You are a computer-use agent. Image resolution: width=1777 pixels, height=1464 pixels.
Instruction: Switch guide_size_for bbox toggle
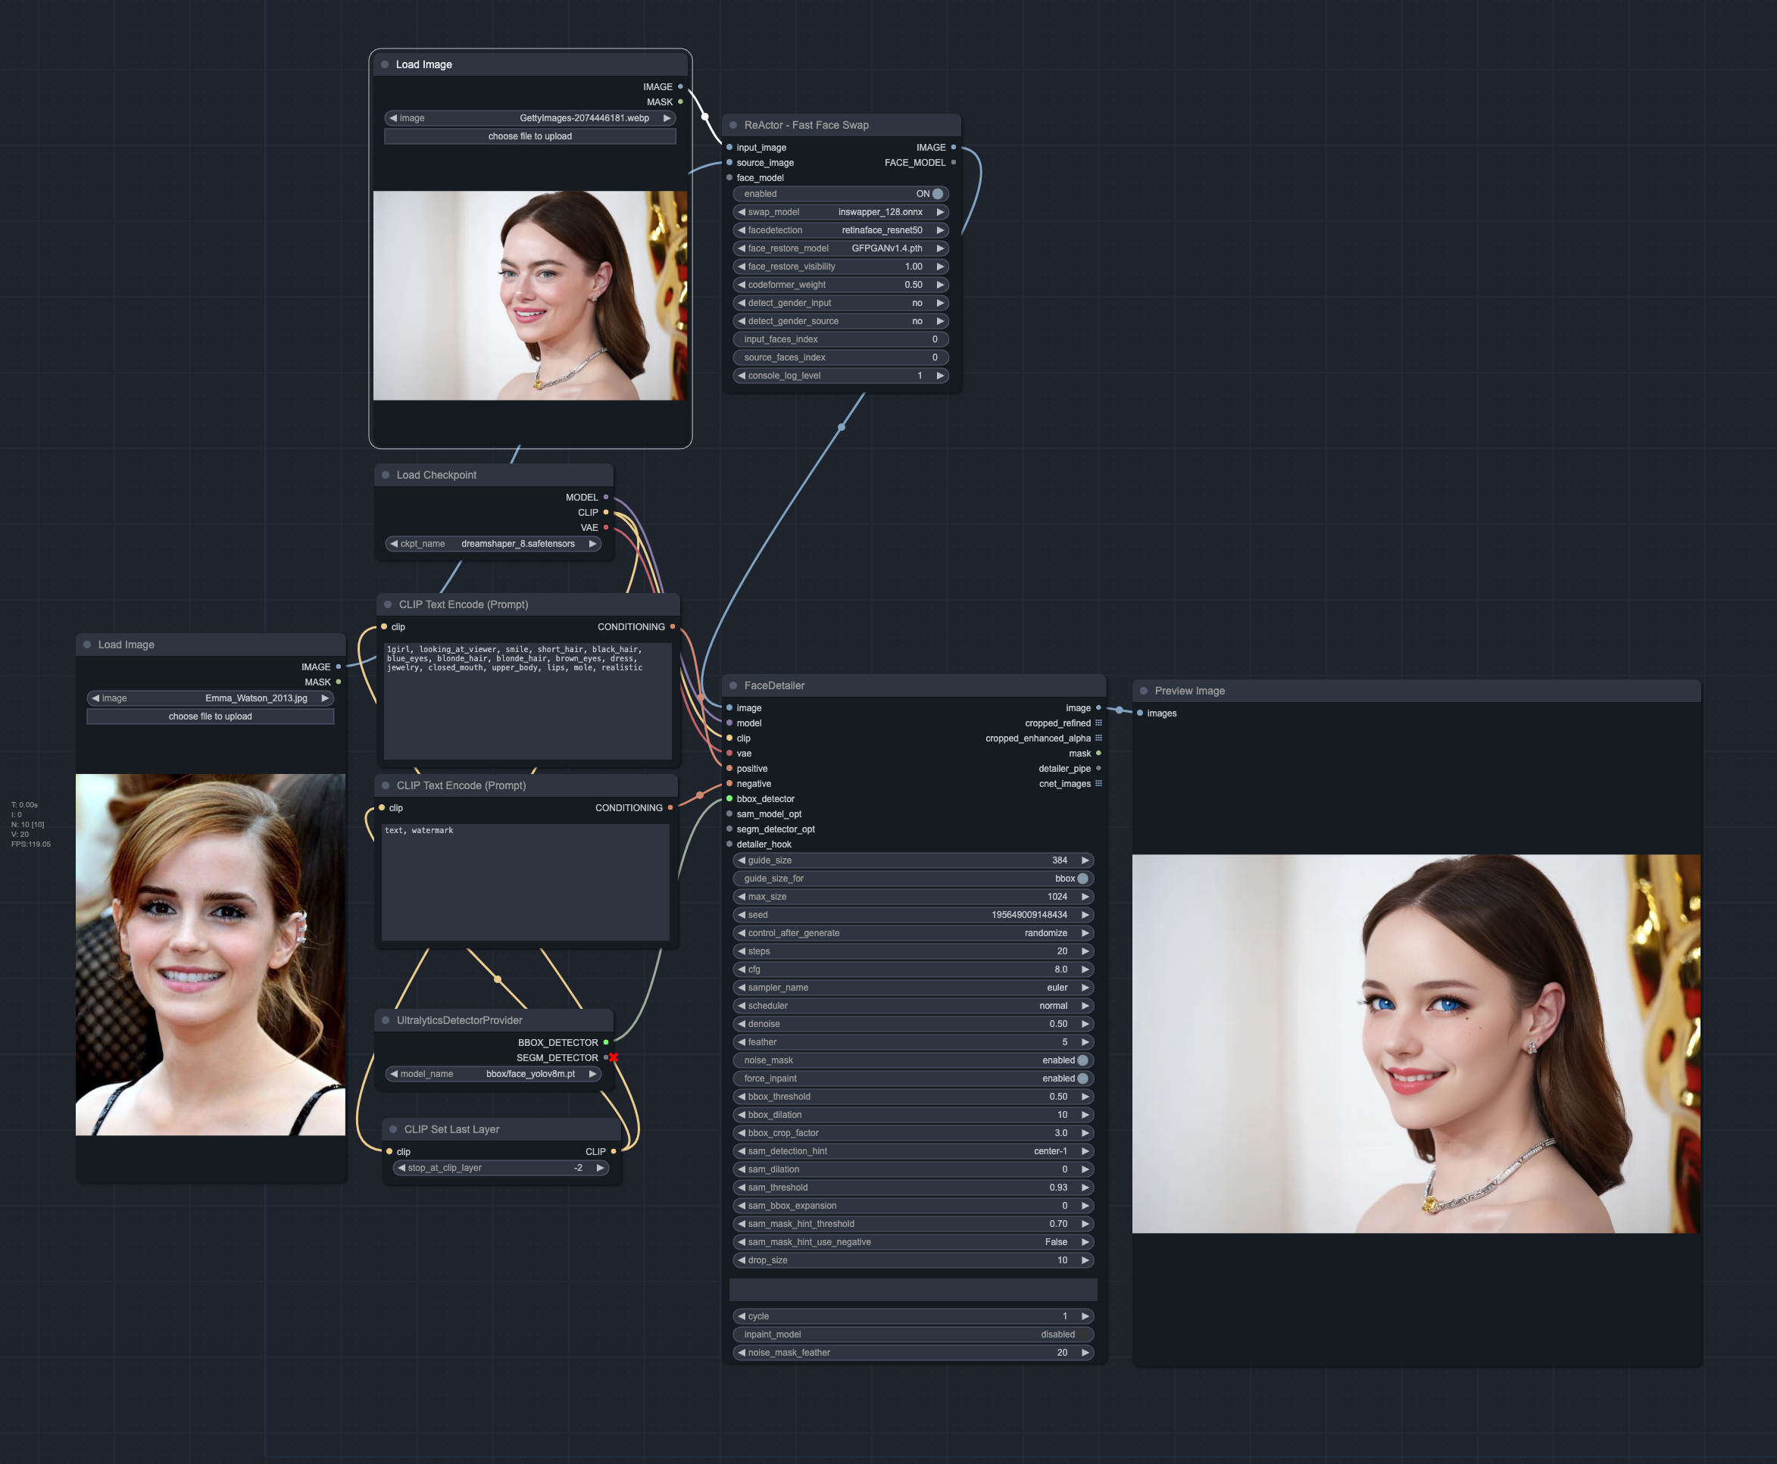click(x=1082, y=879)
